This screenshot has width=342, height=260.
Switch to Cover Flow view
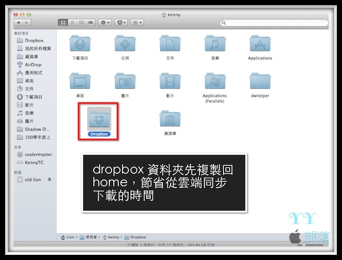coord(91,22)
